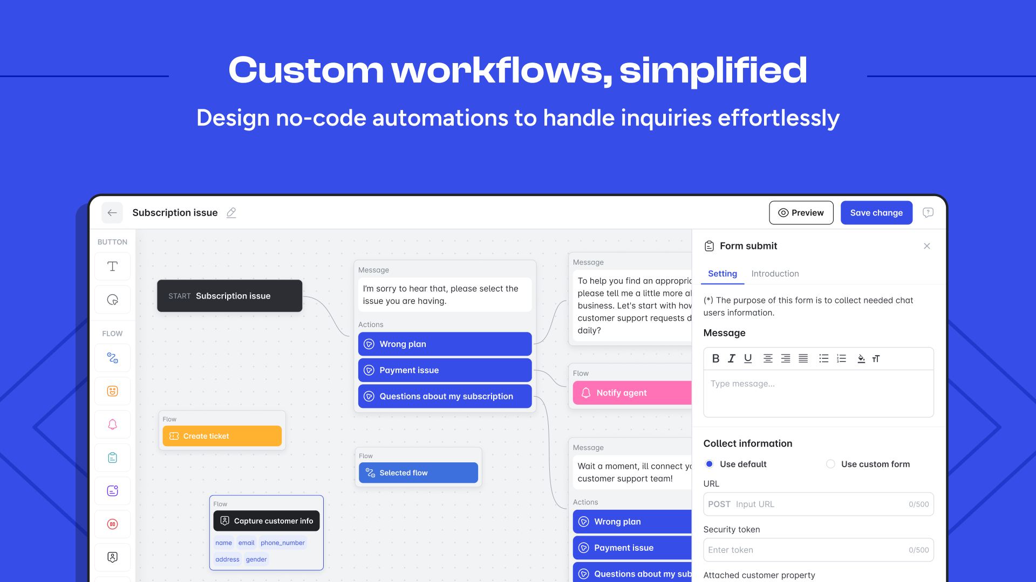Click the Save change button

click(876, 212)
